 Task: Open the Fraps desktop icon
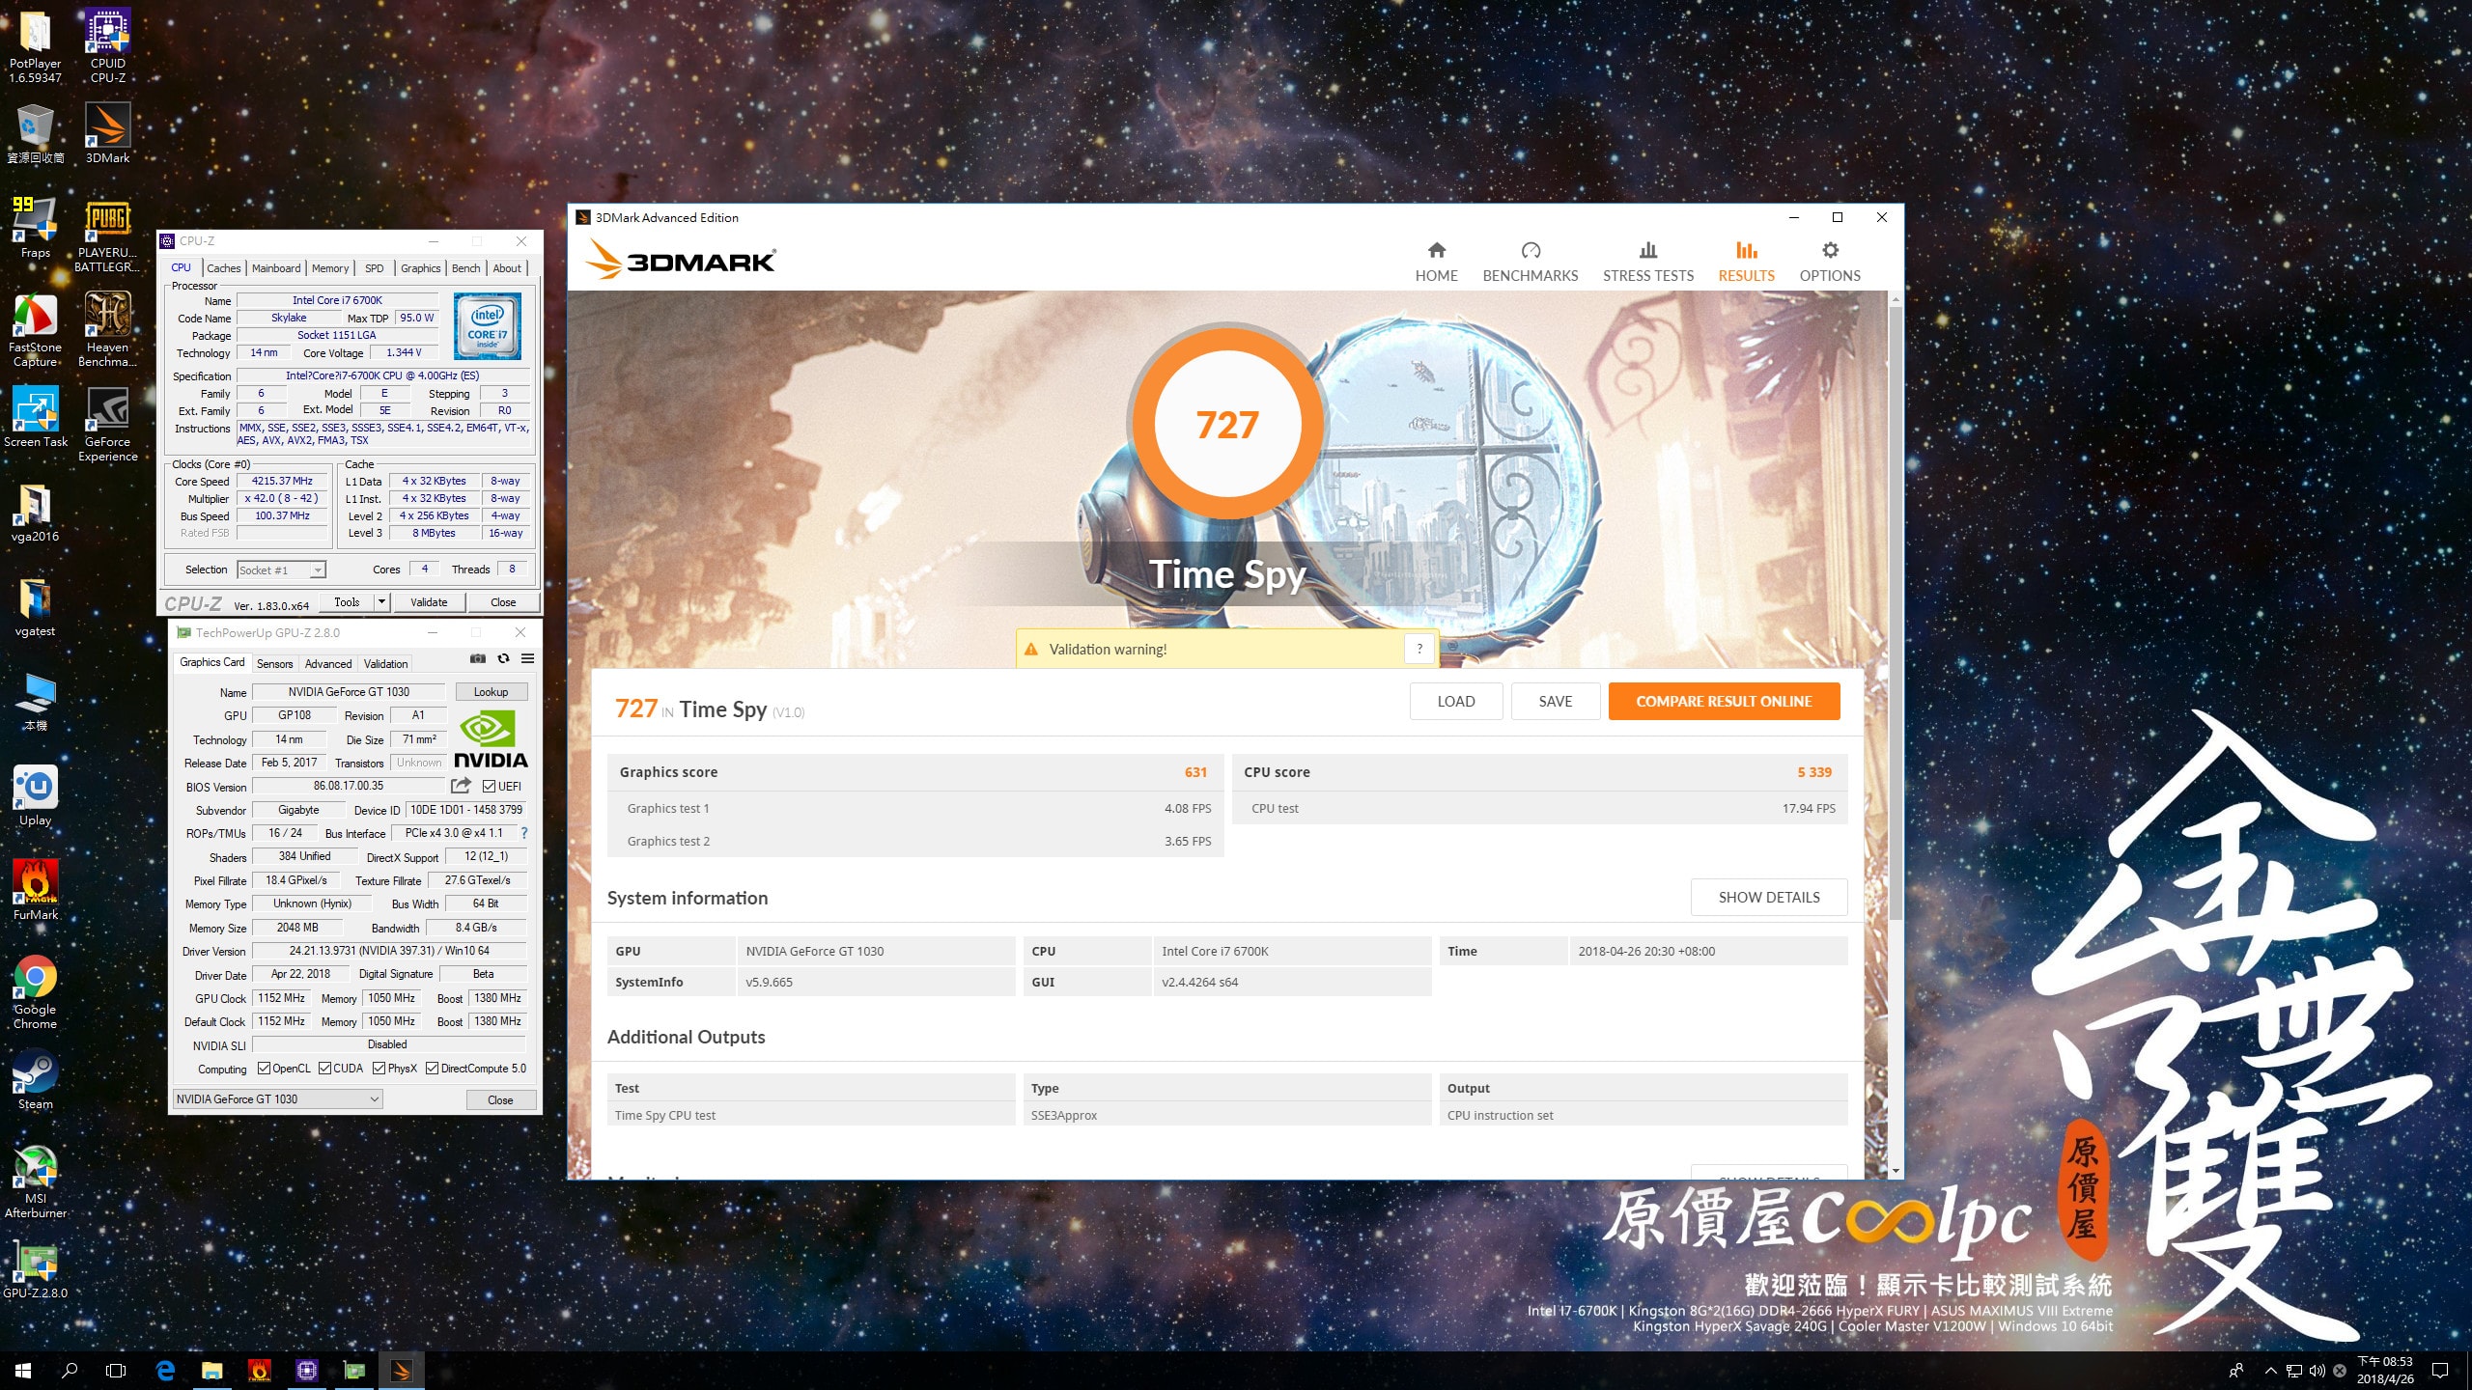[x=36, y=228]
